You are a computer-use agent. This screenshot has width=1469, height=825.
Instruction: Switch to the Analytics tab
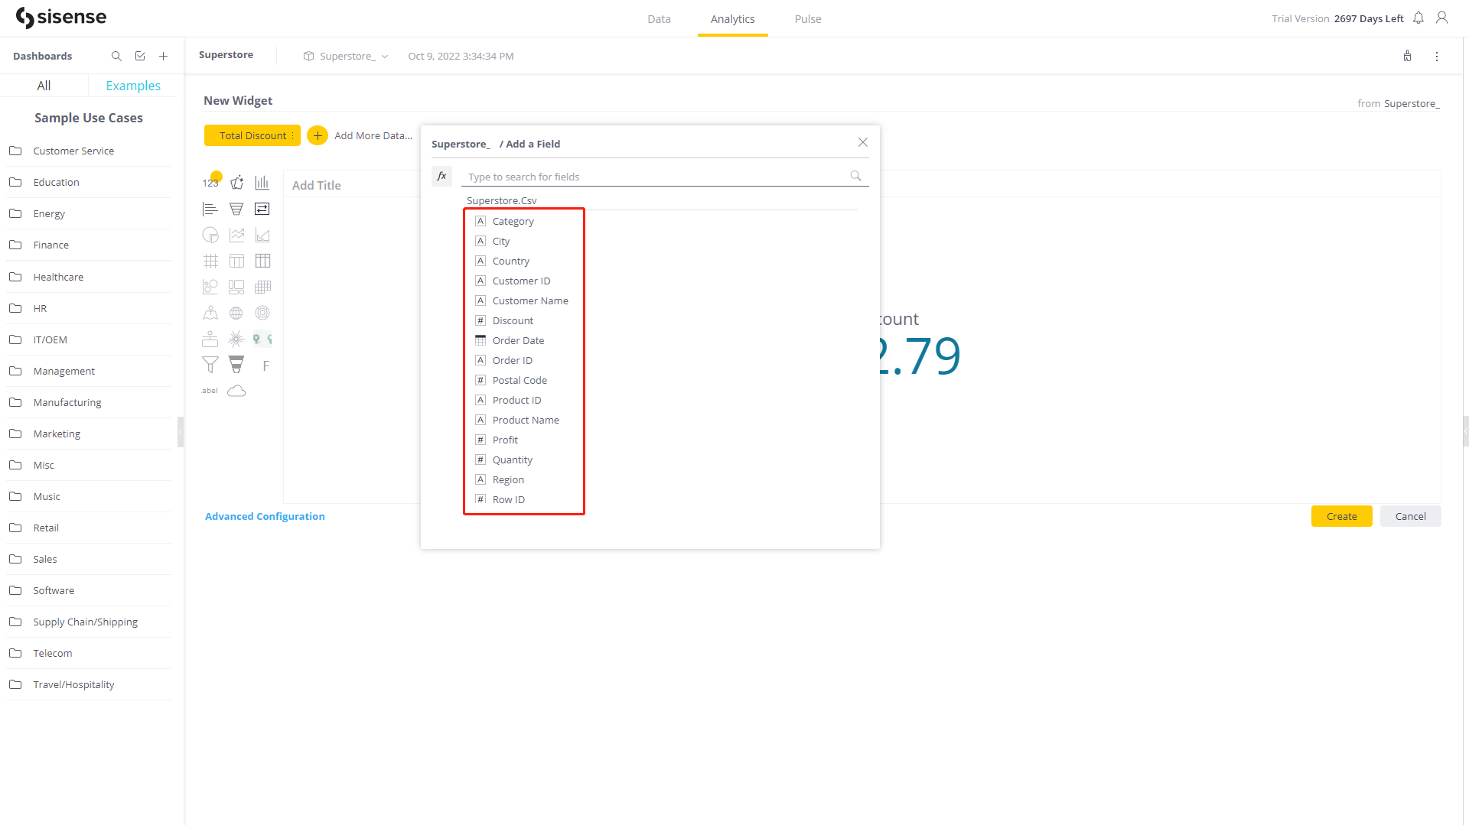point(732,19)
